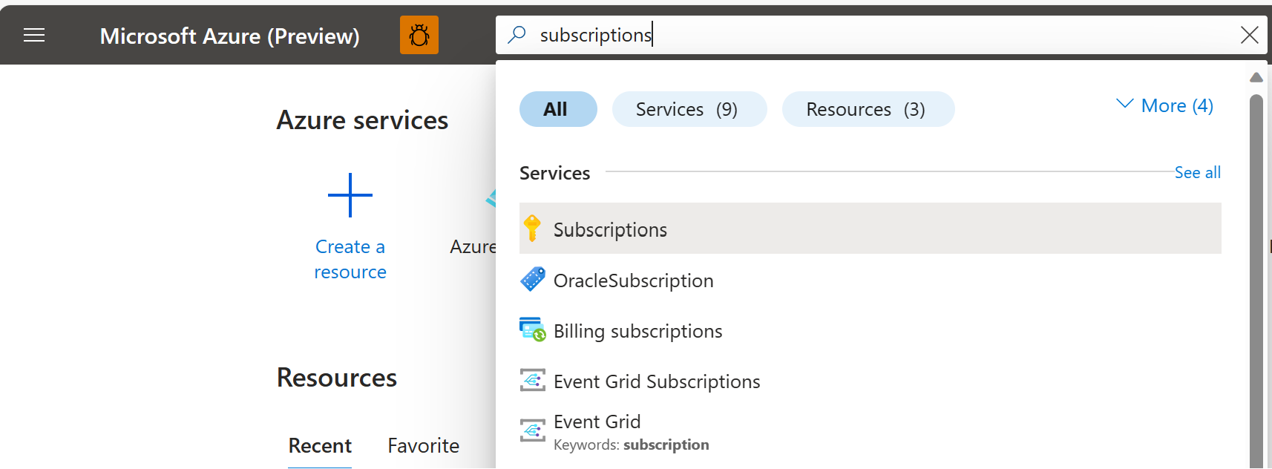
Task: Open the OracleSubscription result
Action: click(x=871, y=280)
